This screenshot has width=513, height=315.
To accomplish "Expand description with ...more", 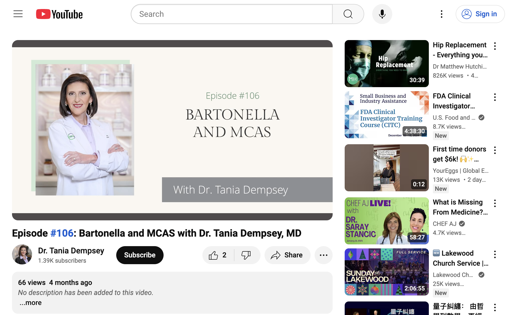I will [31, 302].
